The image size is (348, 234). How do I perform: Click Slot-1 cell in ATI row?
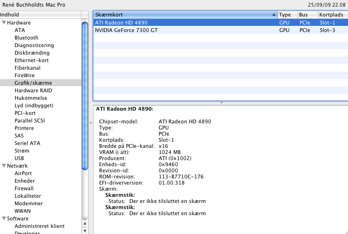pyautogui.click(x=327, y=23)
